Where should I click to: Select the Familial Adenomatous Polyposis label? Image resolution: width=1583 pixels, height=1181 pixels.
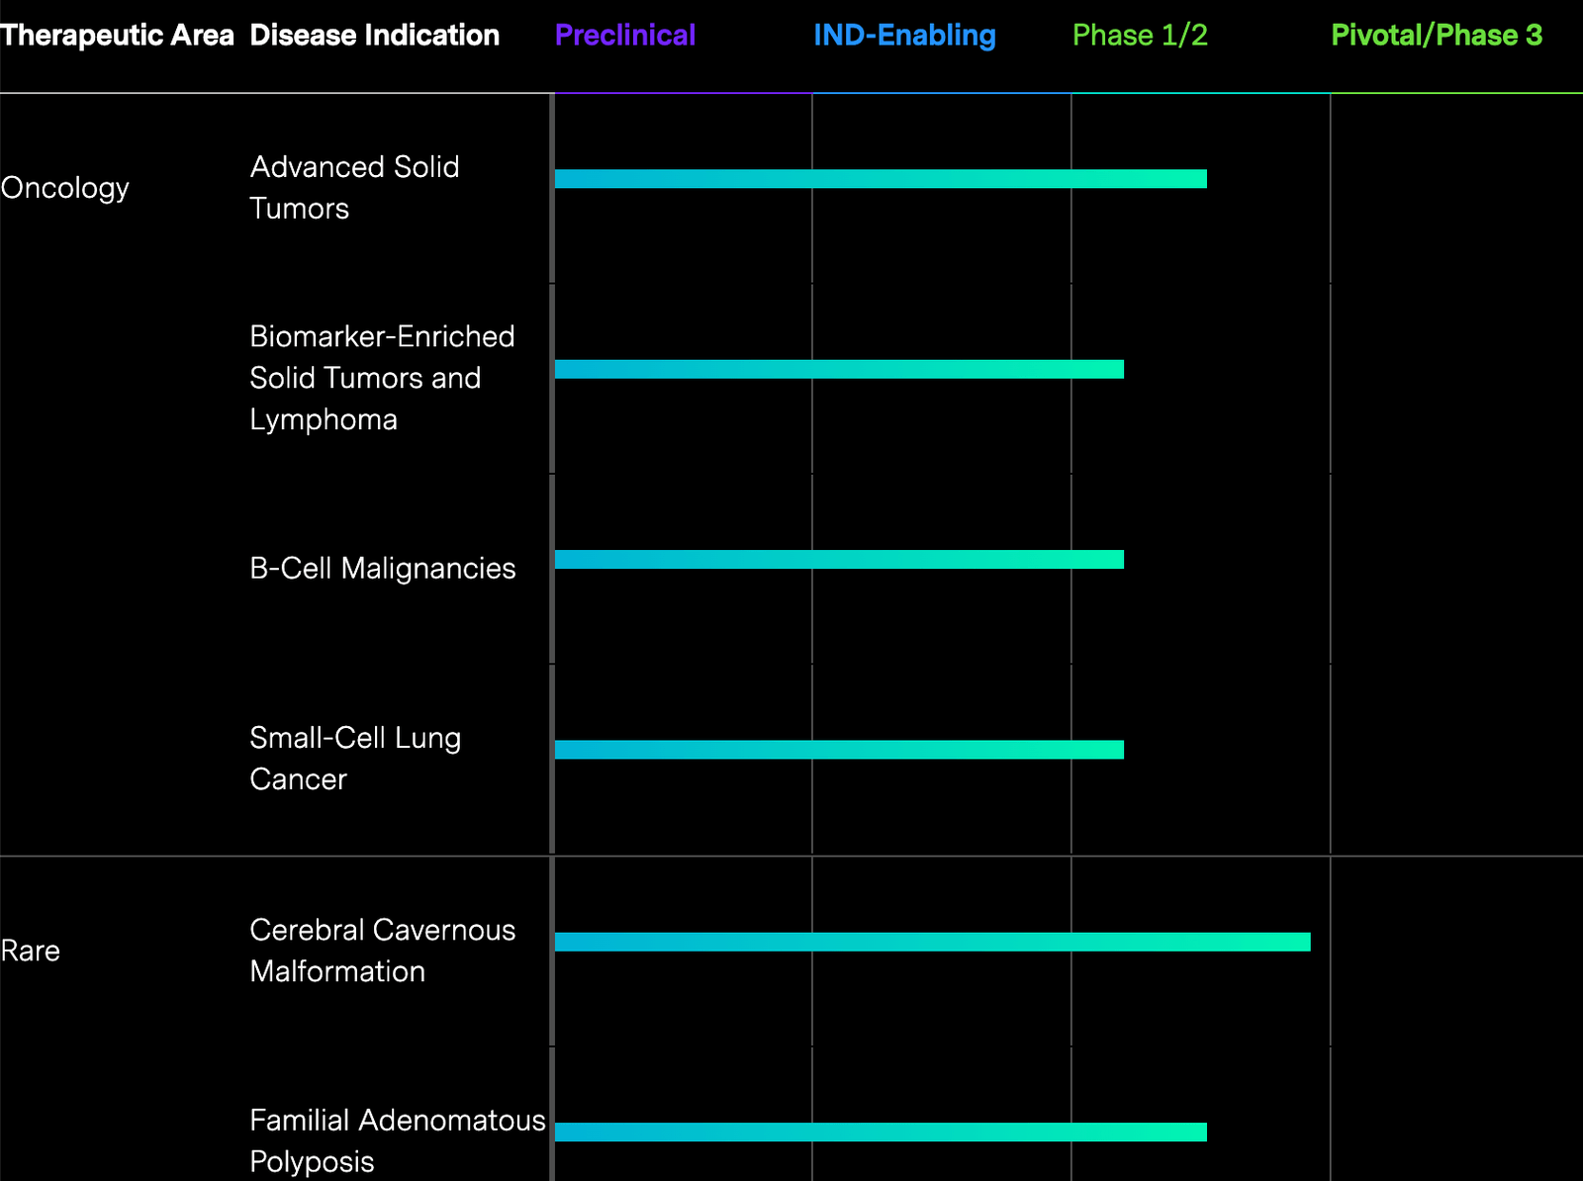pyautogui.click(x=398, y=1141)
